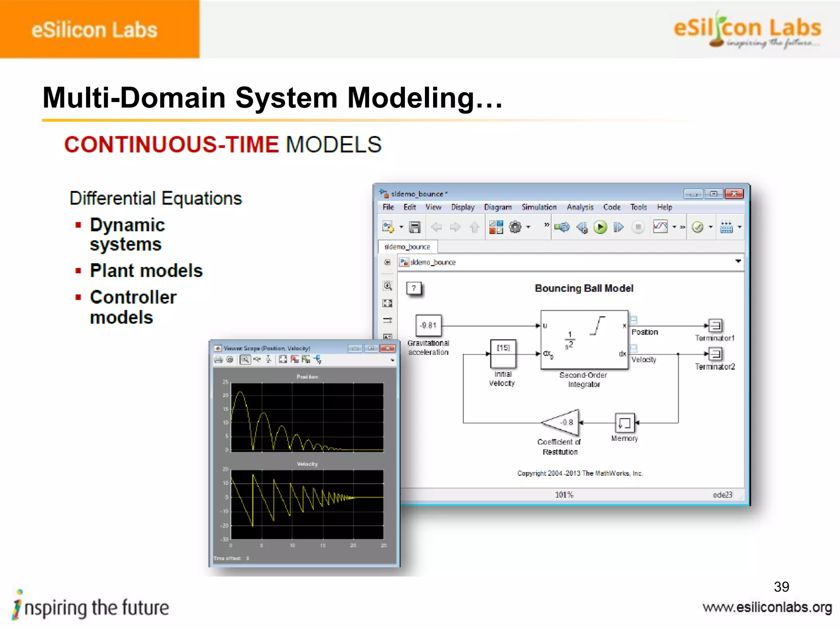The width and height of the screenshot is (840, 630).
Task: Expand the model path breadcrumb dropdown
Action: pyautogui.click(x=738, y=261)
